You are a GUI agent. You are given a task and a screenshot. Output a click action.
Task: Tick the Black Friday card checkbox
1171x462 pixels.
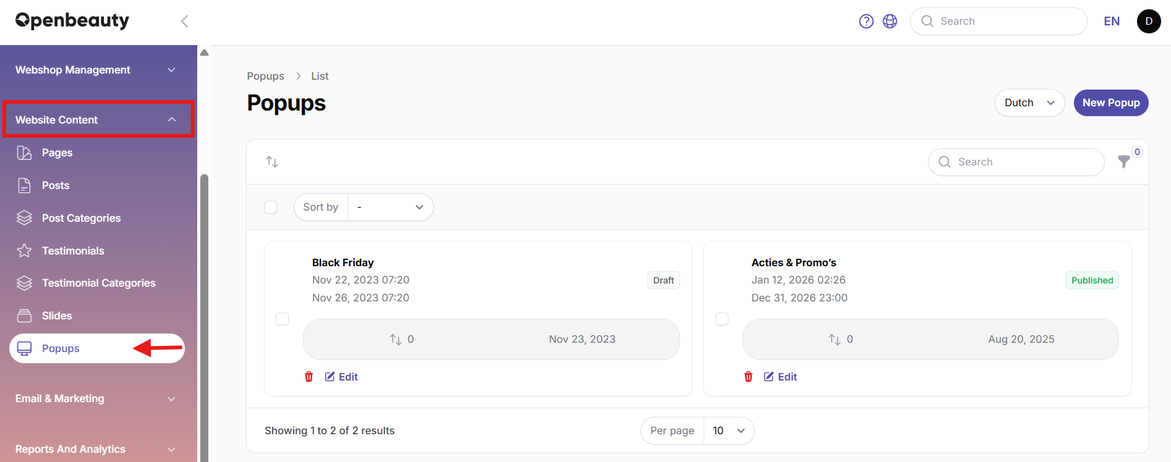click(x=282, y=319)
